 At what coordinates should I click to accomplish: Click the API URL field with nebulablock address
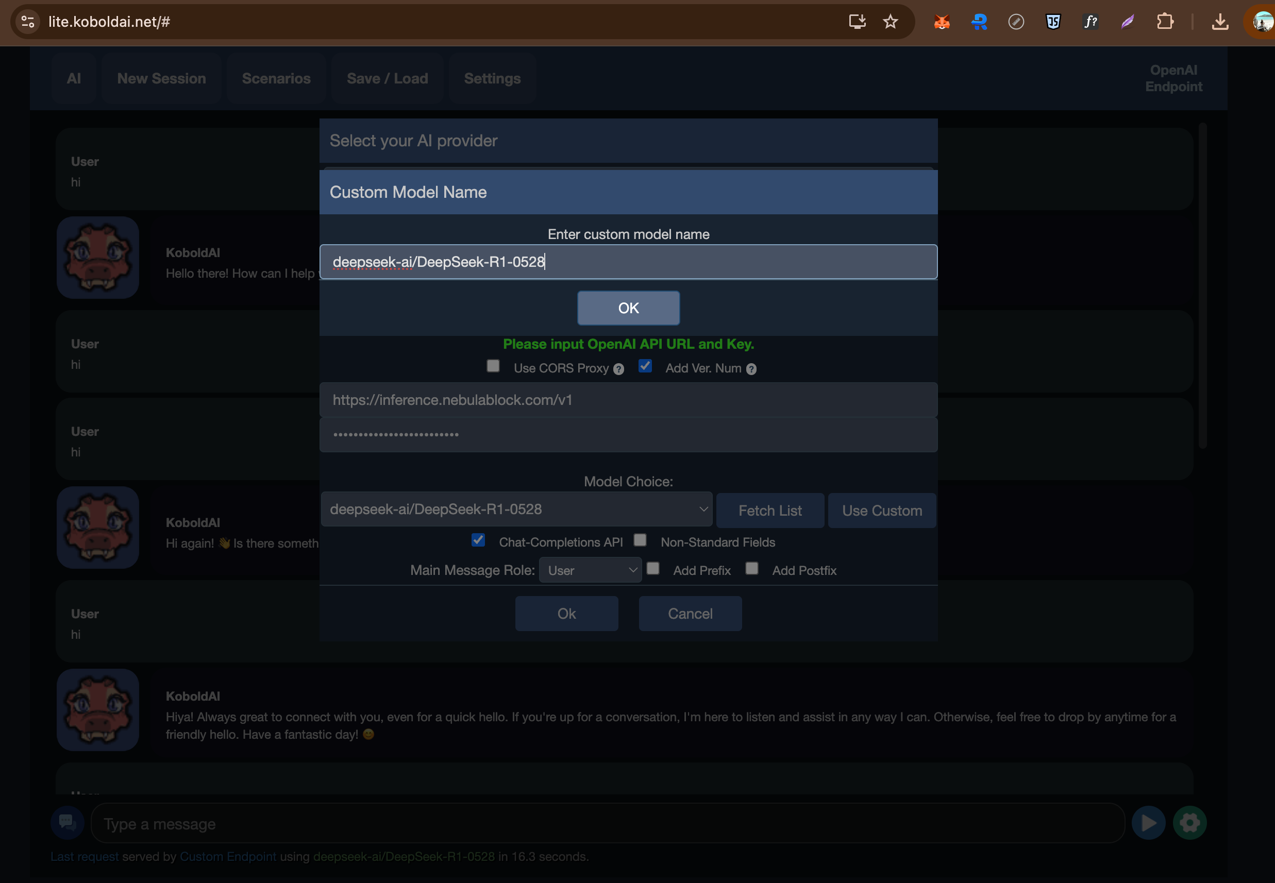629,400
